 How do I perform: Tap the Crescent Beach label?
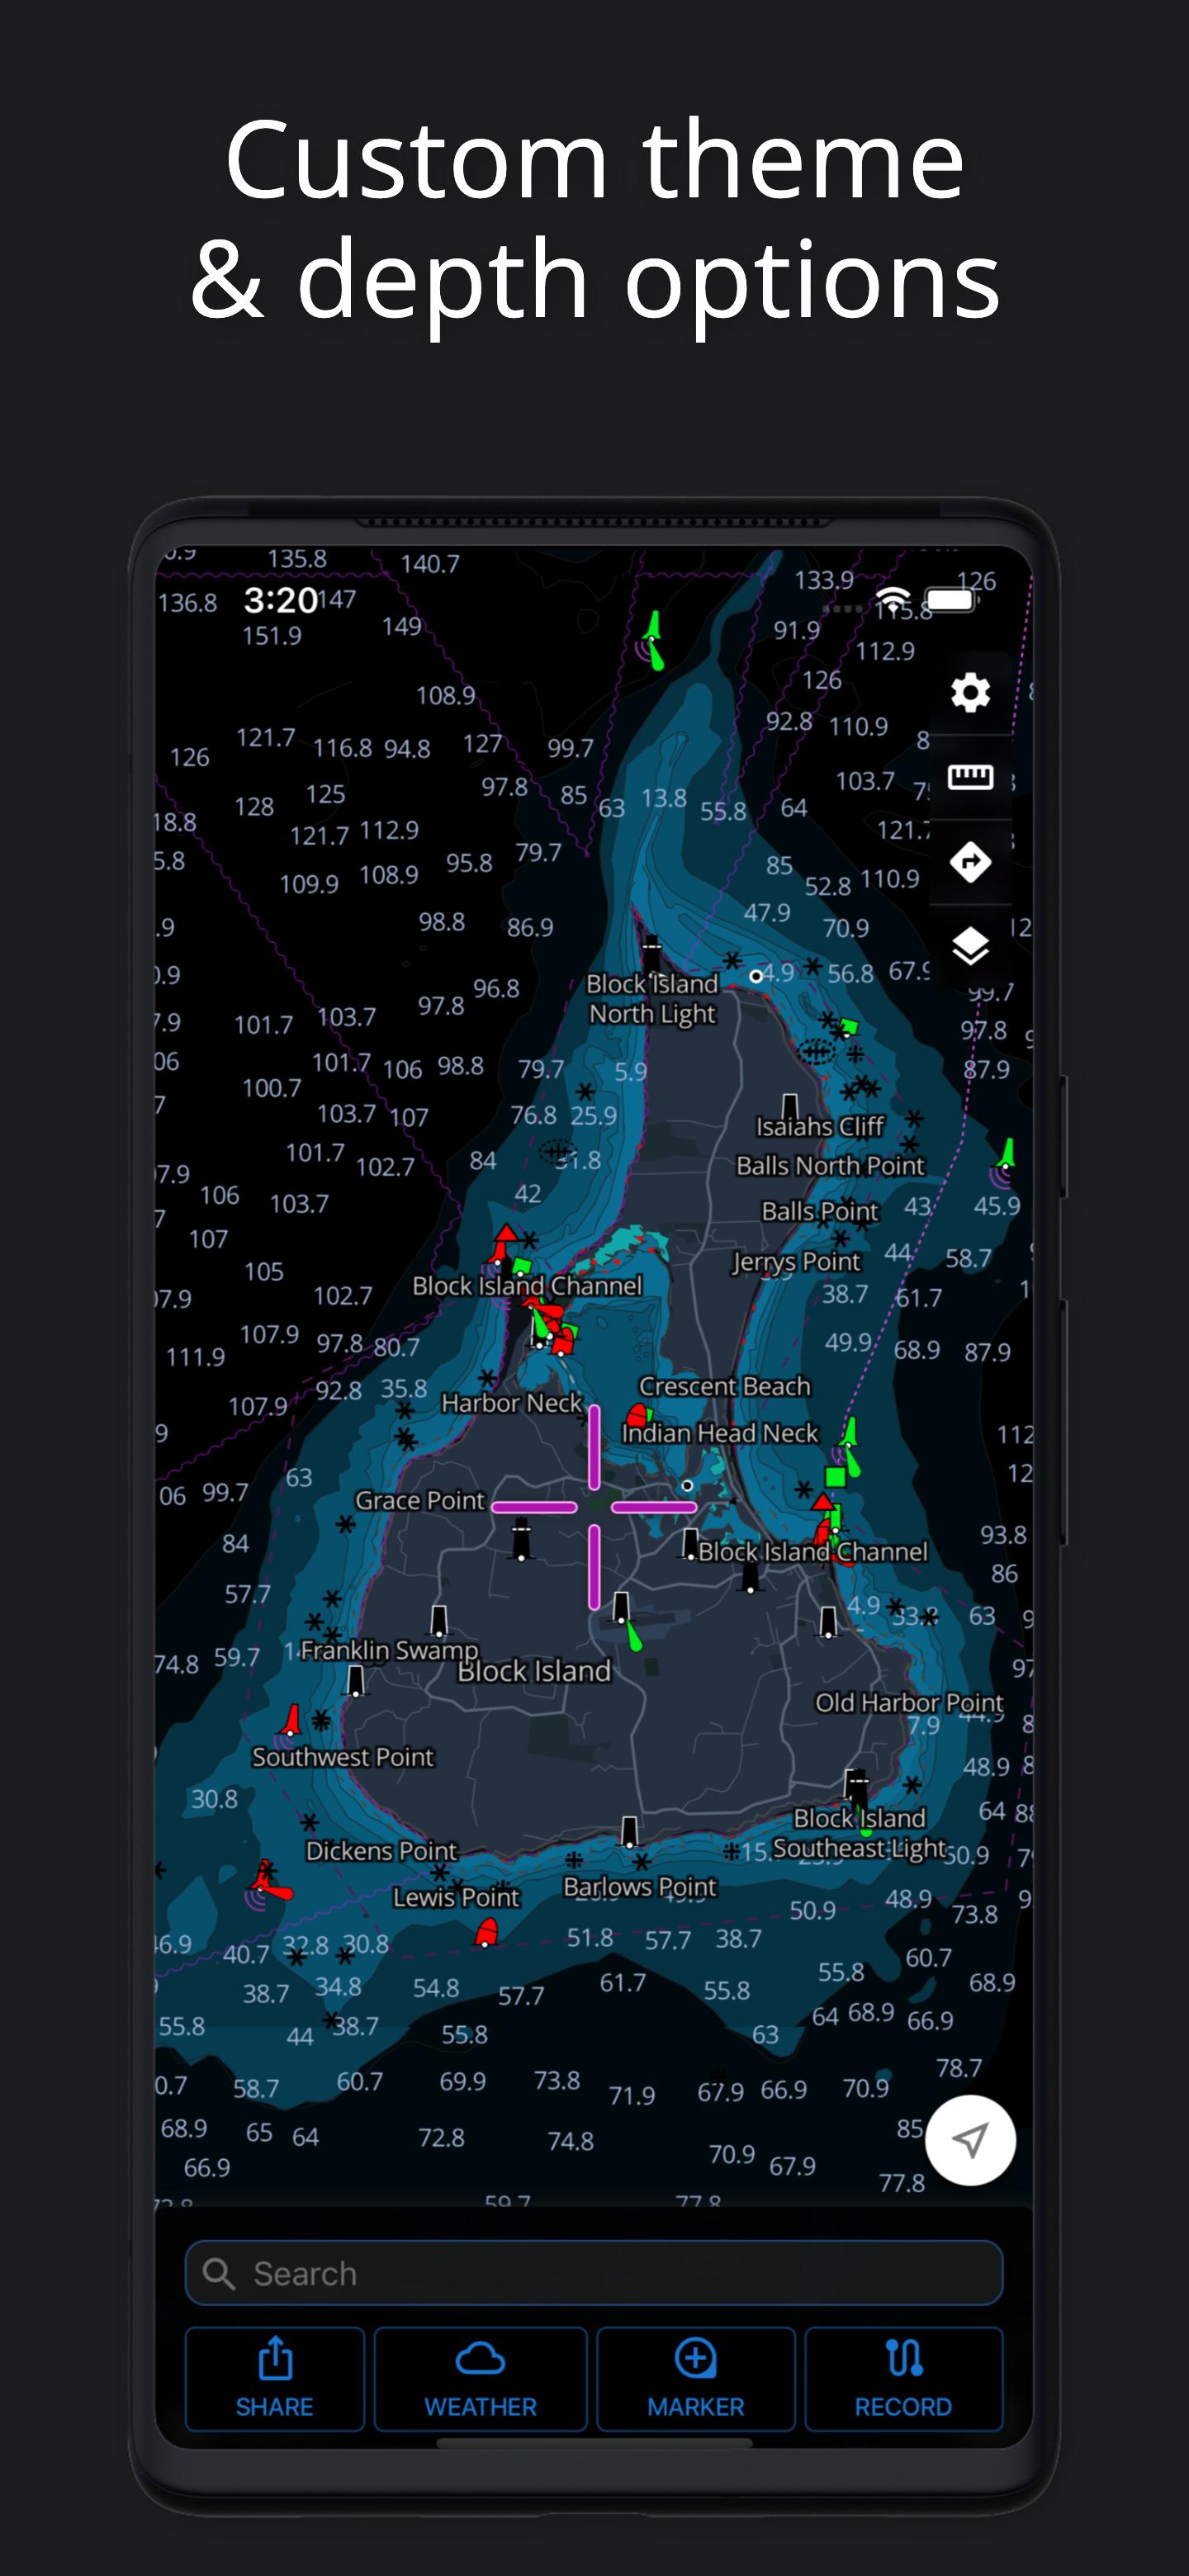coord(724,1386)
